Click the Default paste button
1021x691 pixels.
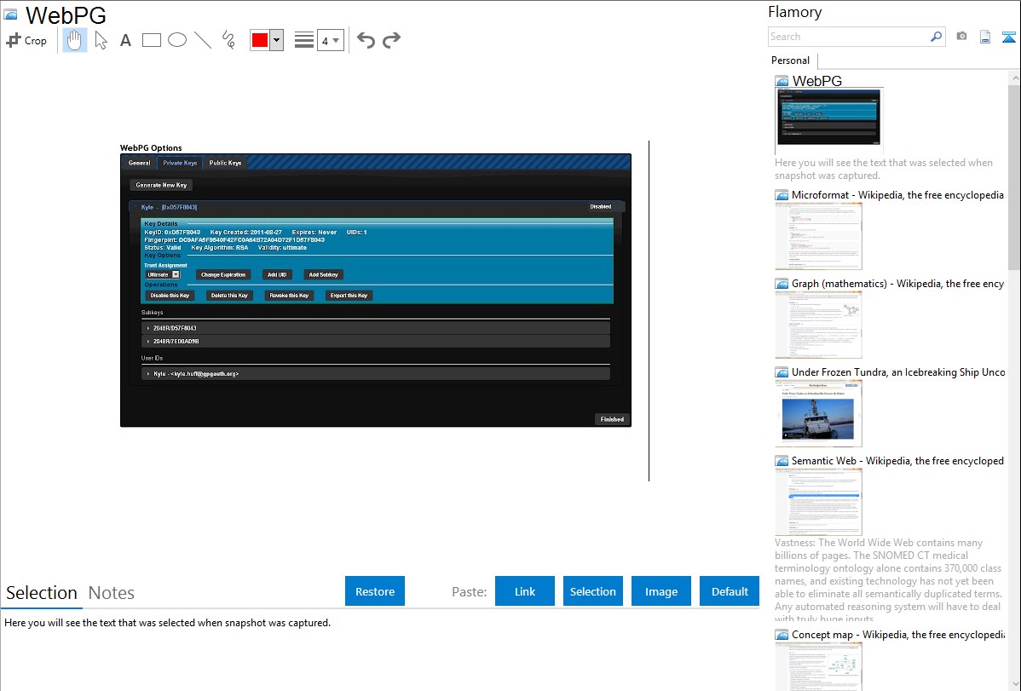click(730, 591)
